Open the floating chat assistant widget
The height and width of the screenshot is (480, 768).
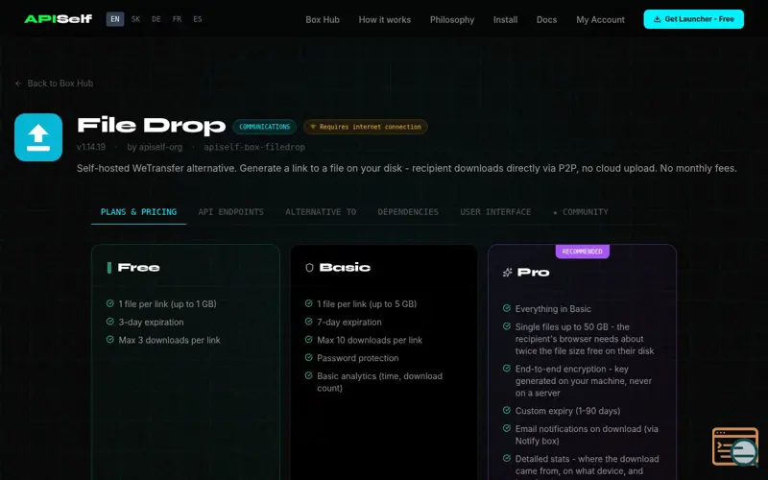735,447
